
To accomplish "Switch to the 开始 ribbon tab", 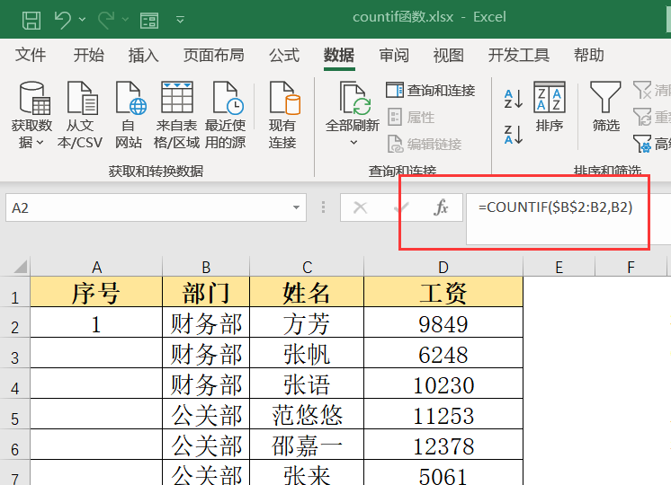I will coord(88,55).
